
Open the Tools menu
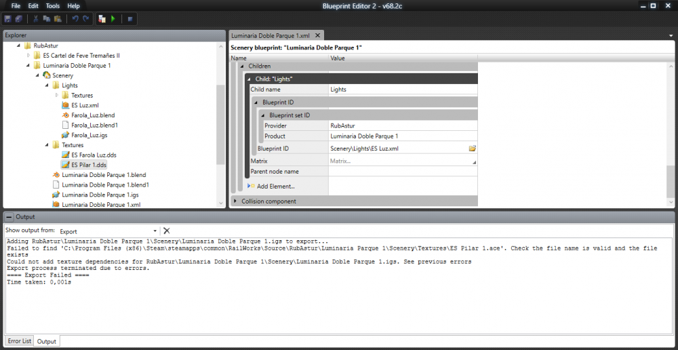click(x=53, y=5)
